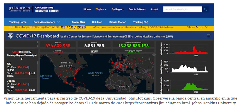Zoom in with the map plus icon

[149, 82]
